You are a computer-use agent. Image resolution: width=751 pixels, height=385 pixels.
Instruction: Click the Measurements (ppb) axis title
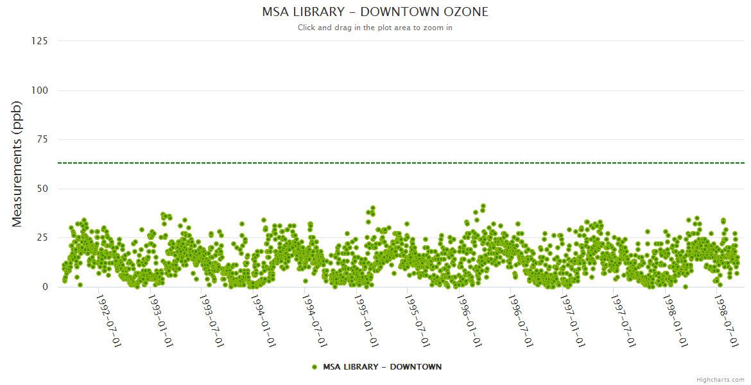pyautogui.click(x=17, y=164)
